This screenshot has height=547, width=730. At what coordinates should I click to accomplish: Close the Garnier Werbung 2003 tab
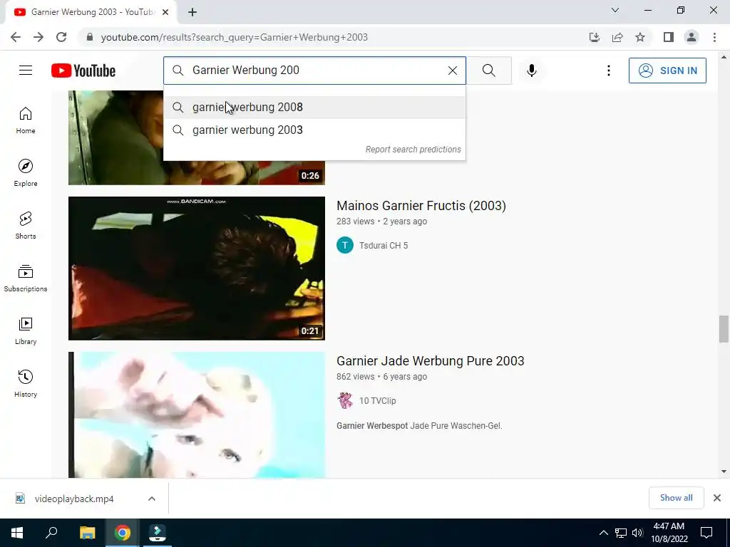coord(165,13)
